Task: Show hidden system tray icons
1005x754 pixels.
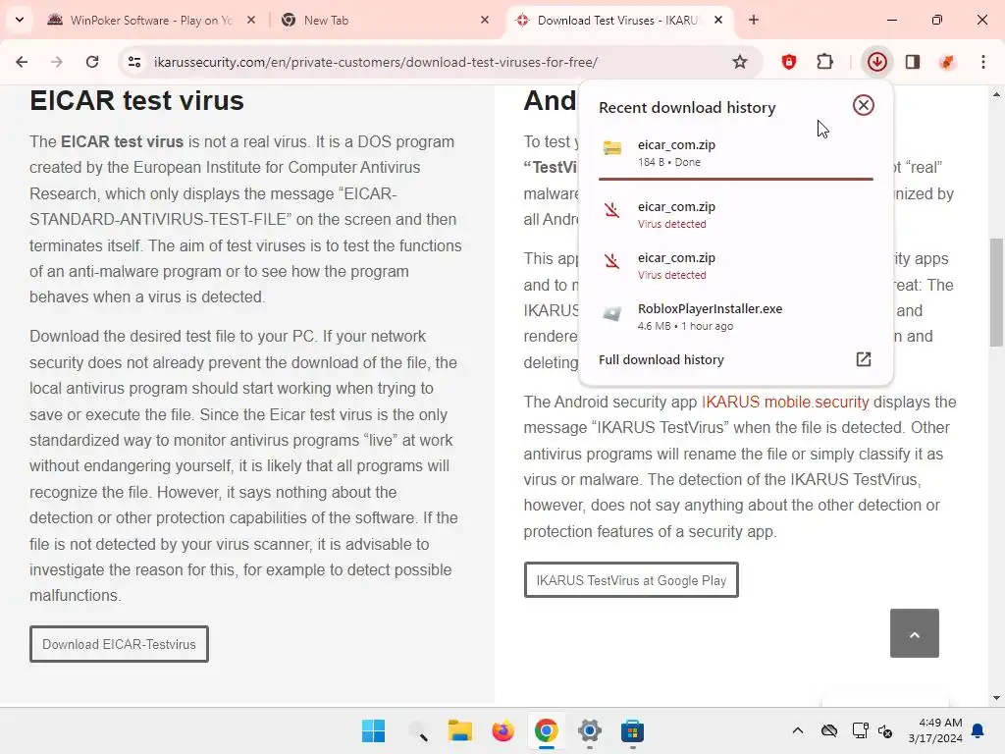Action: point(798,730)
